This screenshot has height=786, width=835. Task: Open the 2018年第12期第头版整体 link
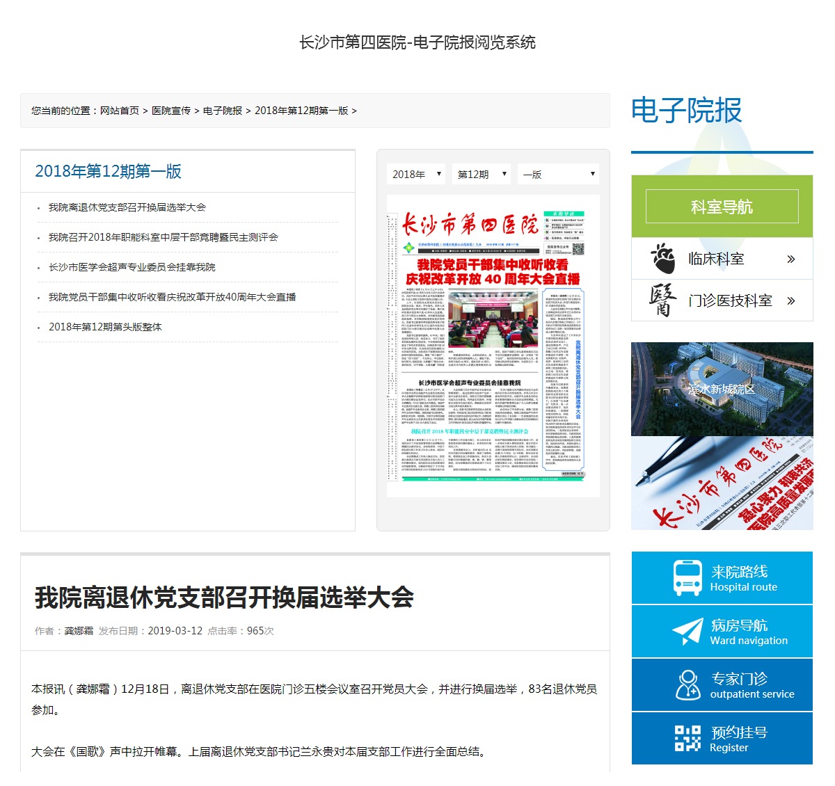[x=105, y=327]
